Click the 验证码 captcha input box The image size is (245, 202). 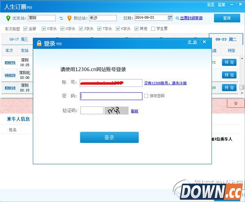coord(92,111)
